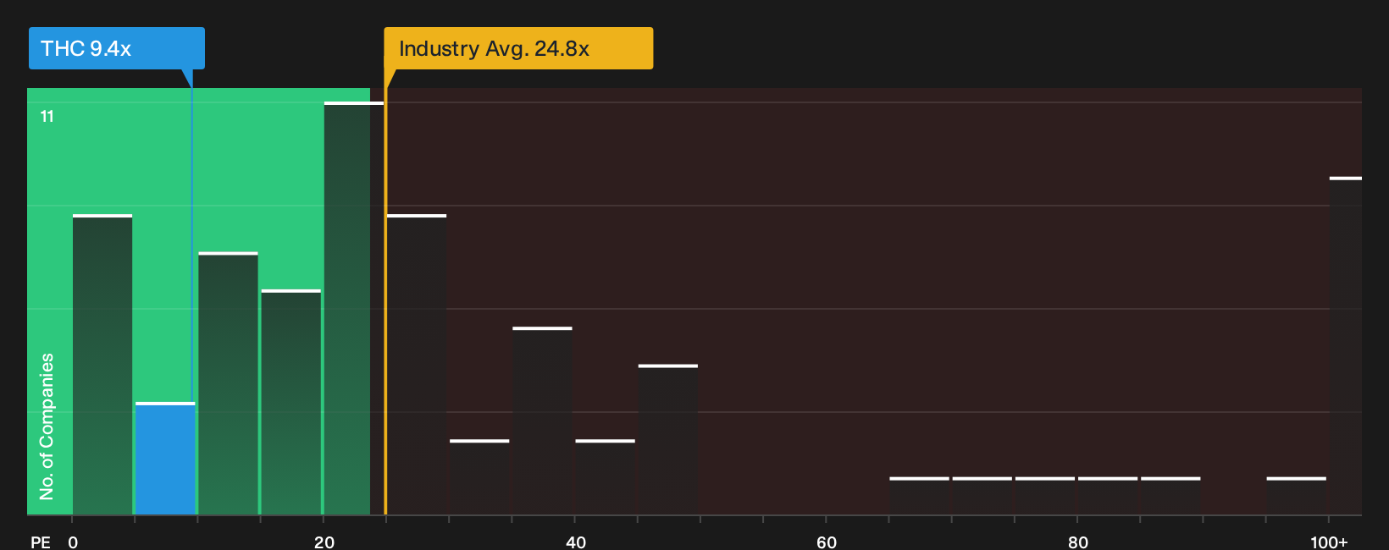Click the x-axis value '100+'
Viewport: 1389px width, 550px height.
point(1329,542)
